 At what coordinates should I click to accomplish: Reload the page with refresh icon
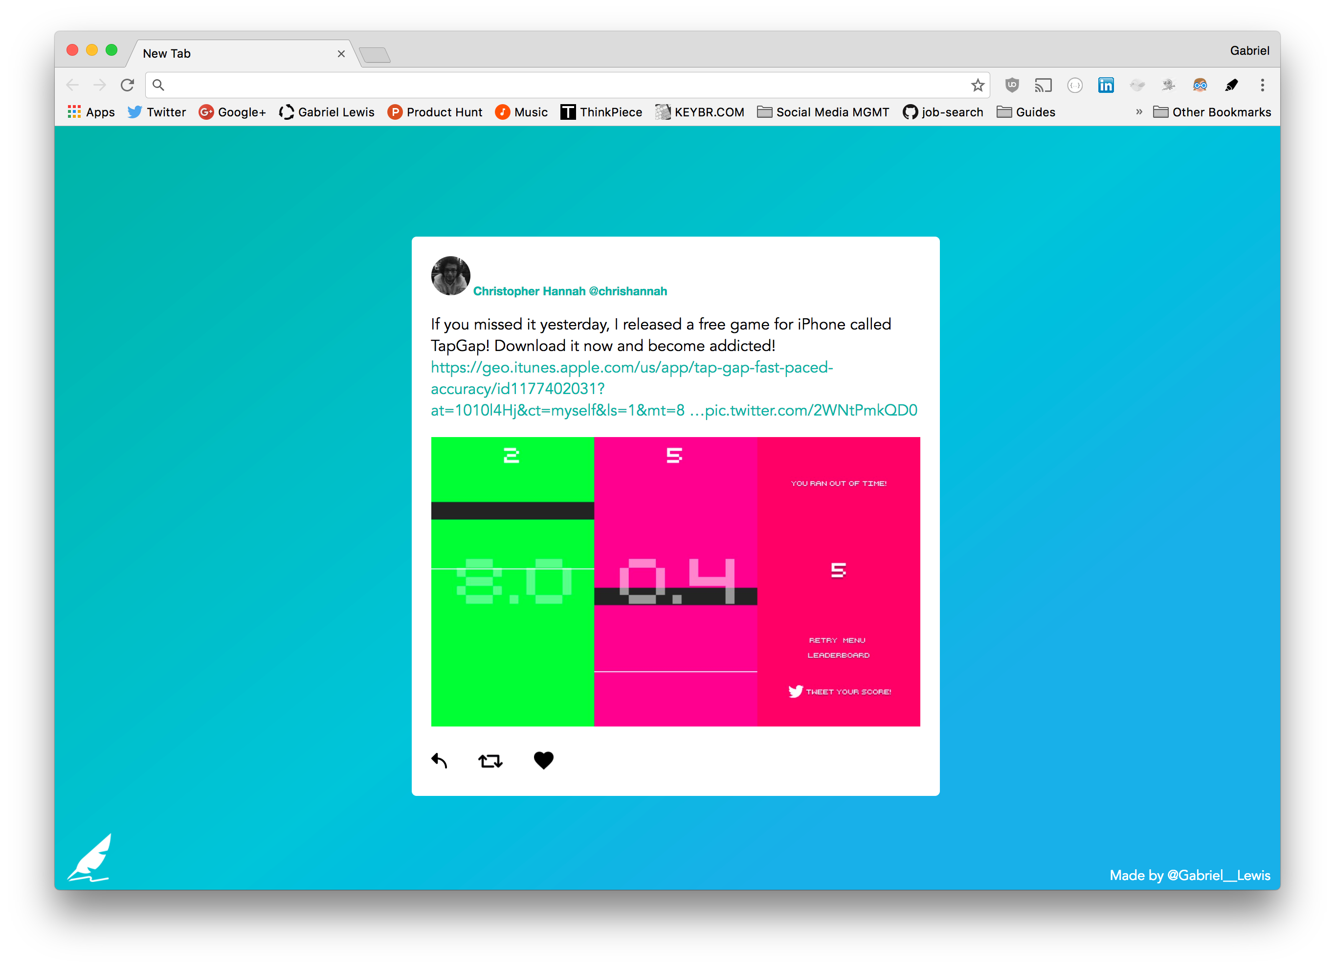tap(127, 86)
